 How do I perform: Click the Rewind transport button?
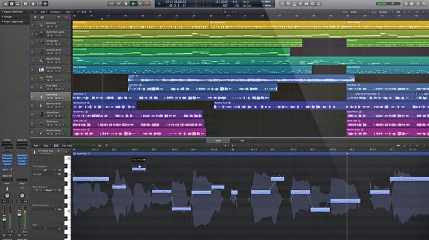click(x=111, y=4)
